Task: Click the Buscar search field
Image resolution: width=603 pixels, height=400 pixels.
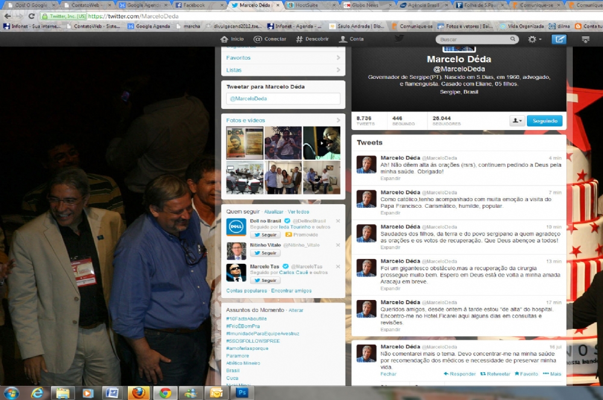Action: click(x=476, y=39)
